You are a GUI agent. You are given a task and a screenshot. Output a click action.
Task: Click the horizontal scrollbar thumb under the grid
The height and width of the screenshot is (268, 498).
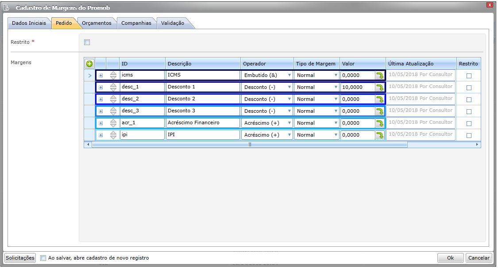coord(250,145)
